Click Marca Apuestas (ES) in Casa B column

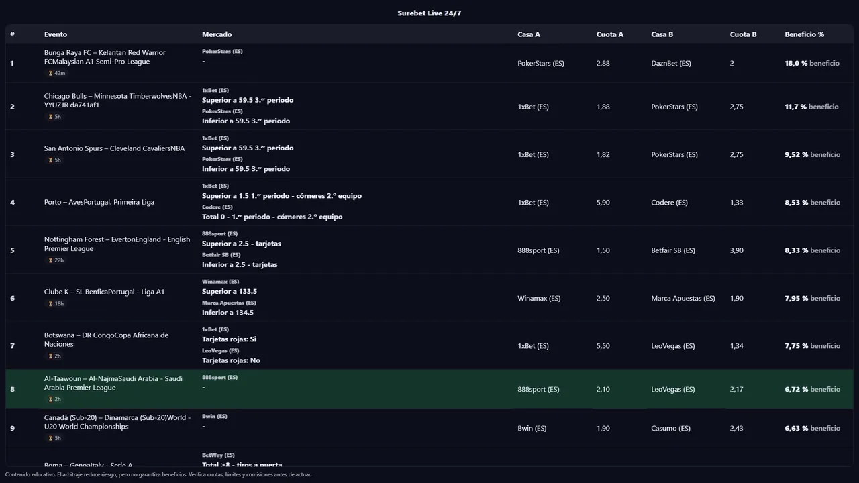click(x=683, y=298)
